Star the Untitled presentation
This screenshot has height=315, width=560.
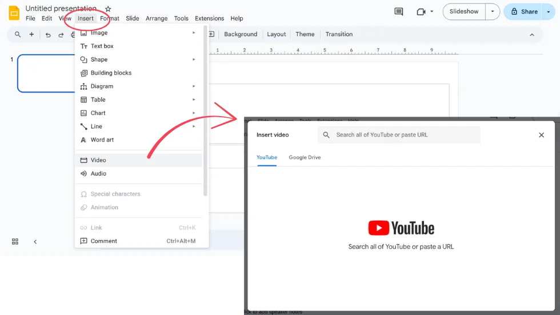(x=108, y=9)
